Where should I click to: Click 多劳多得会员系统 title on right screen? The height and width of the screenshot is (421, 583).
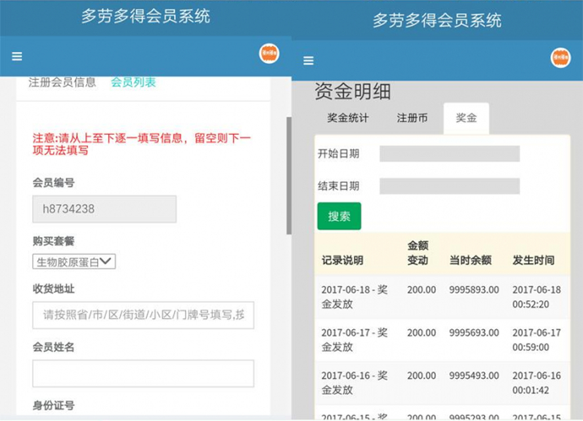tap(437, 20)
